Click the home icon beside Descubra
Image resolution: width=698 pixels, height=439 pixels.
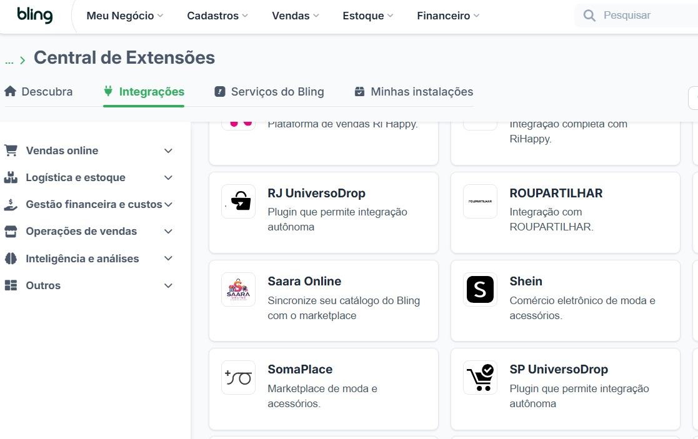pos(10,91)
